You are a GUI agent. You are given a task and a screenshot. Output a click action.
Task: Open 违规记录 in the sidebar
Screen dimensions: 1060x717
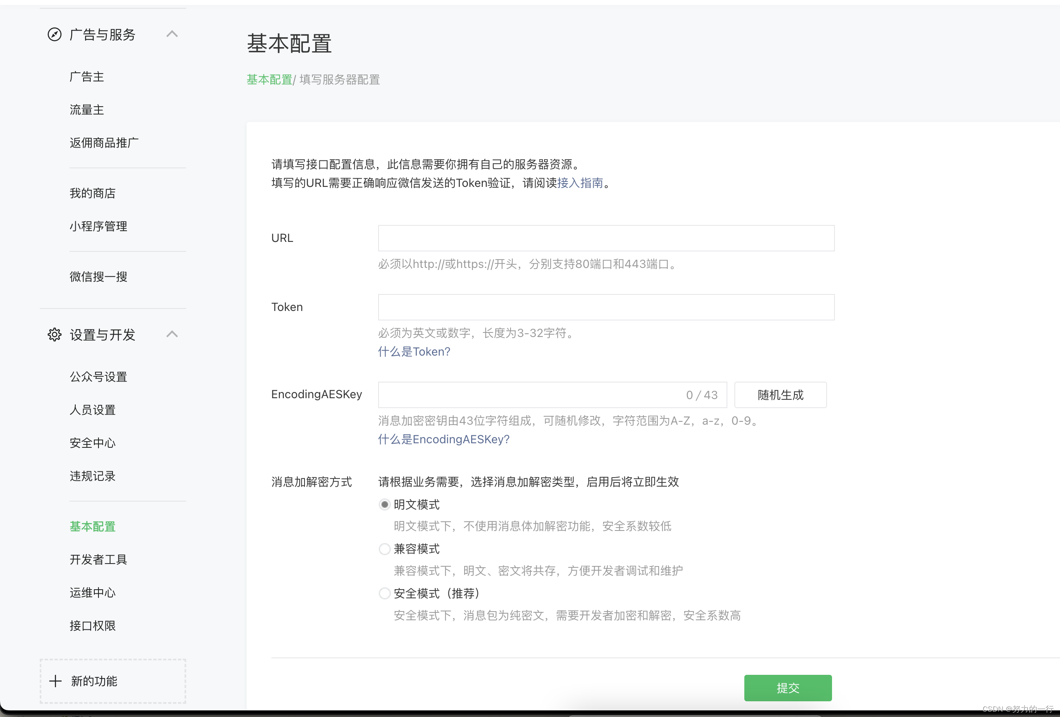(93, 476)
